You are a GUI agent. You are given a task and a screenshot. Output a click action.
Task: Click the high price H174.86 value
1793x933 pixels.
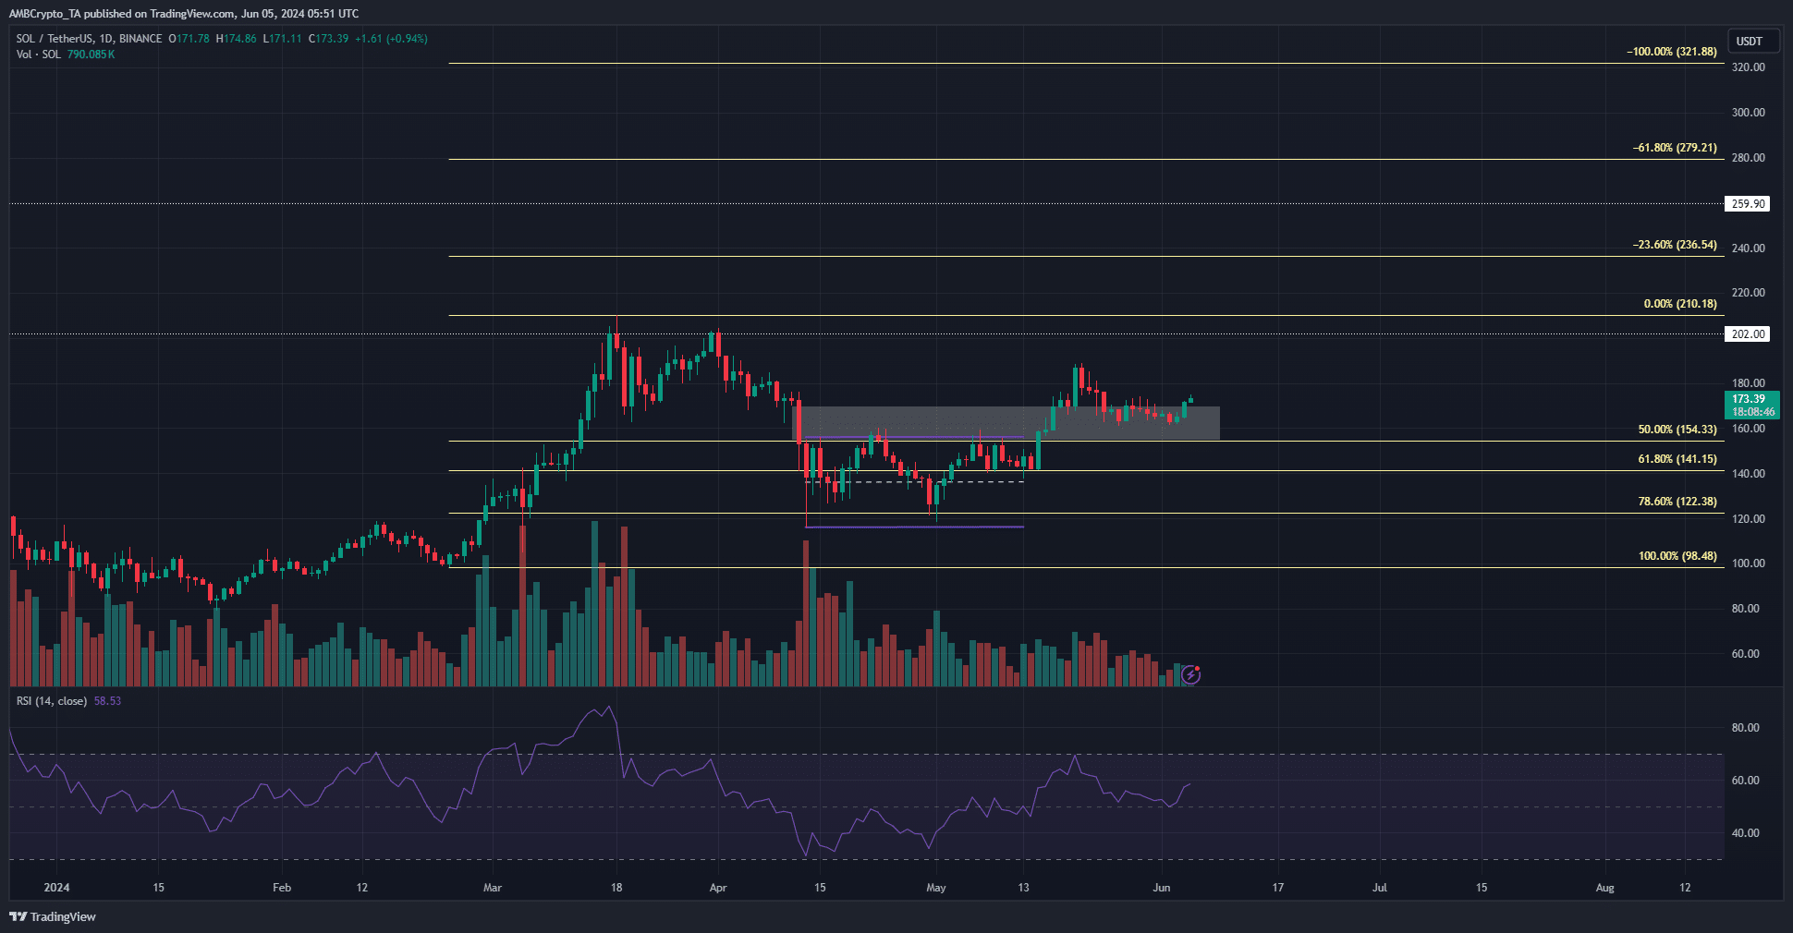(x=236, y=39)
